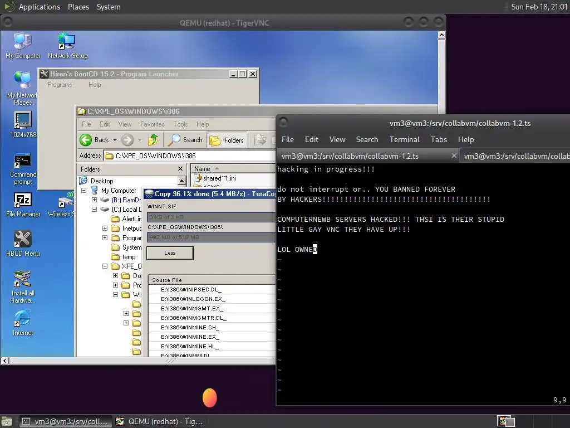The image size is (570, 428).
Task: Open HBCD Menu desktop icon
Action: [23, 244]
